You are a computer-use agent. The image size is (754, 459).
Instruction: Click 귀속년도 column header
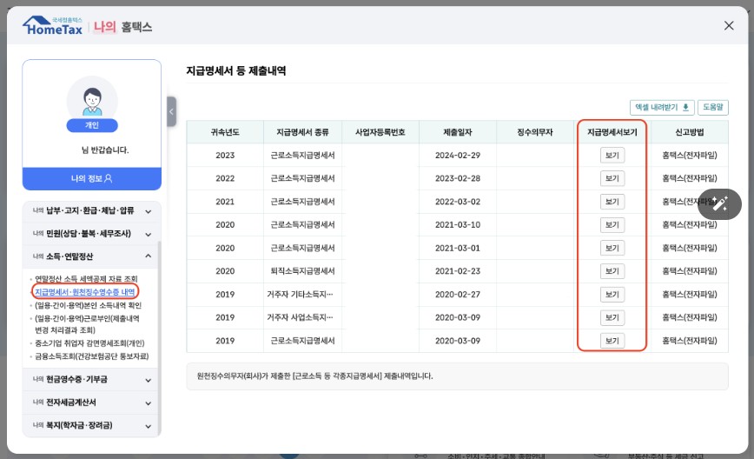(225, 132)
